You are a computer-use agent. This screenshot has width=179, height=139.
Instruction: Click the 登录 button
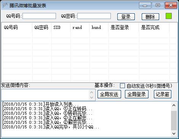(126, 17)
